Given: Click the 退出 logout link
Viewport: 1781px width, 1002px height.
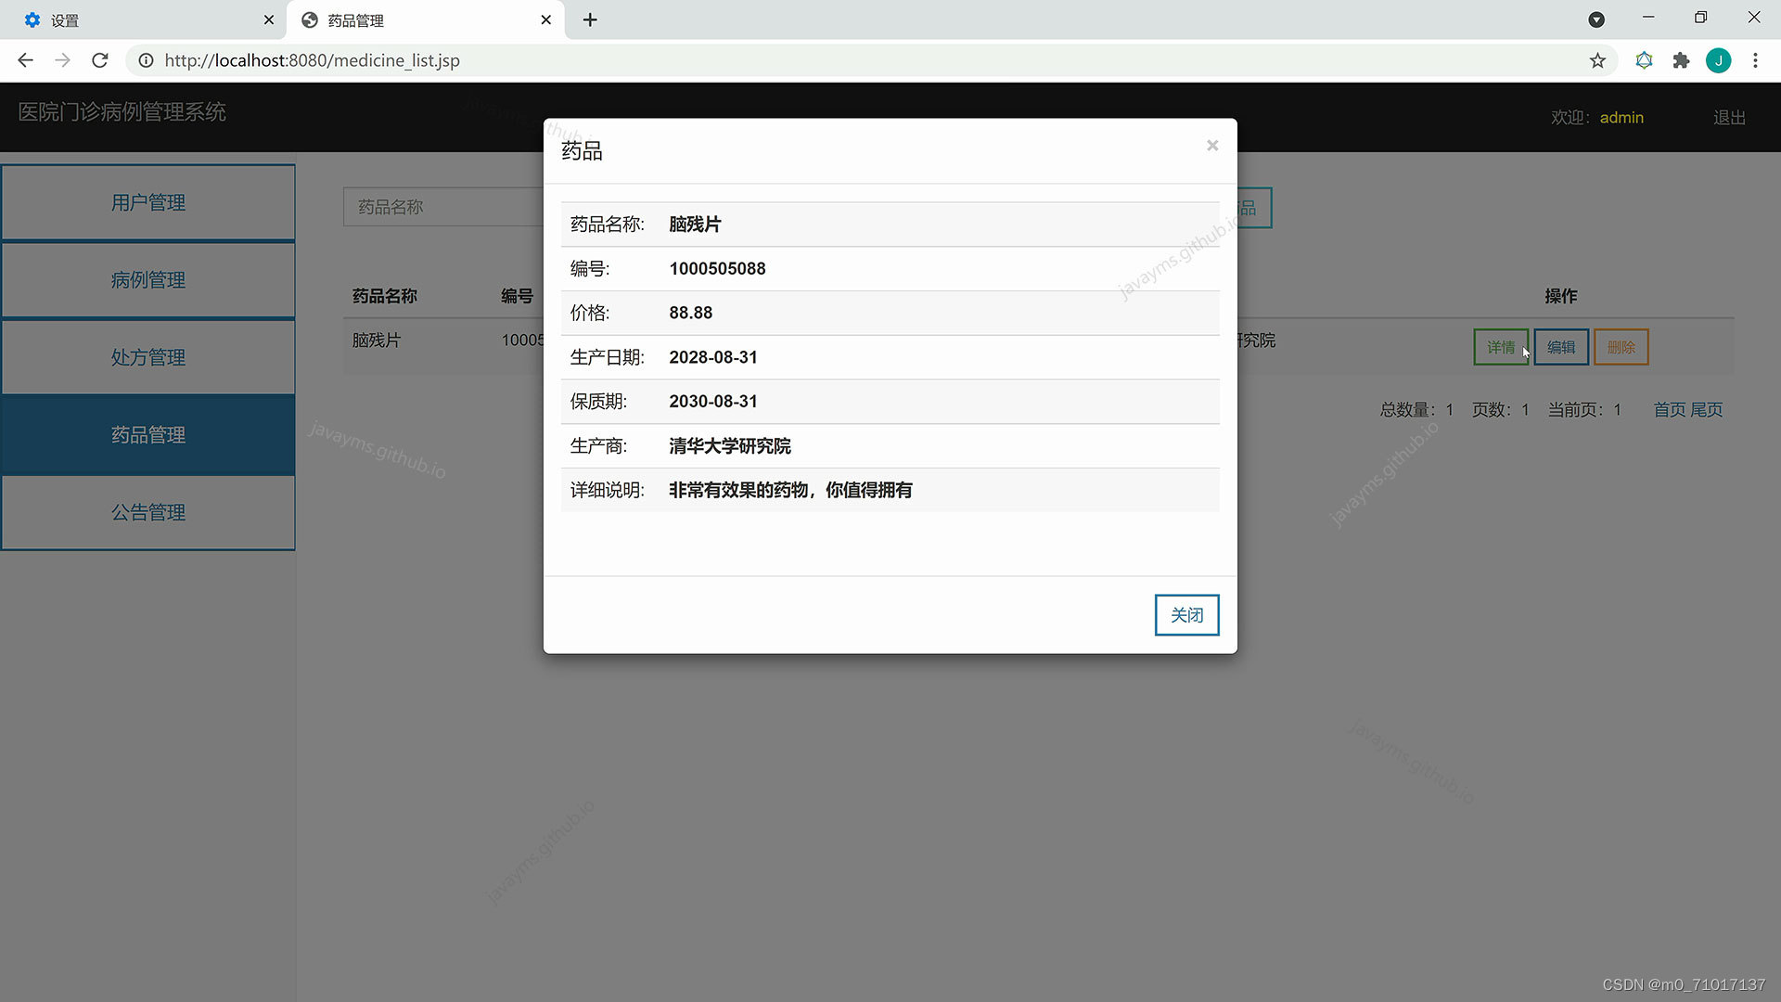Looking at the screenshot, I should click(1729, 118).
